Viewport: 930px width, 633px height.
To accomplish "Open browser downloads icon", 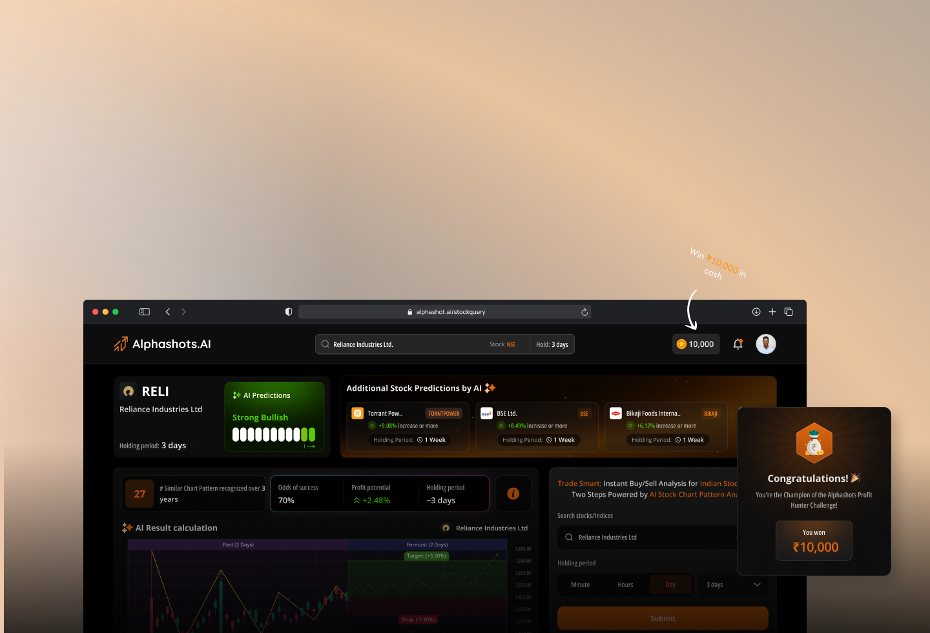I will coord(756,312).
